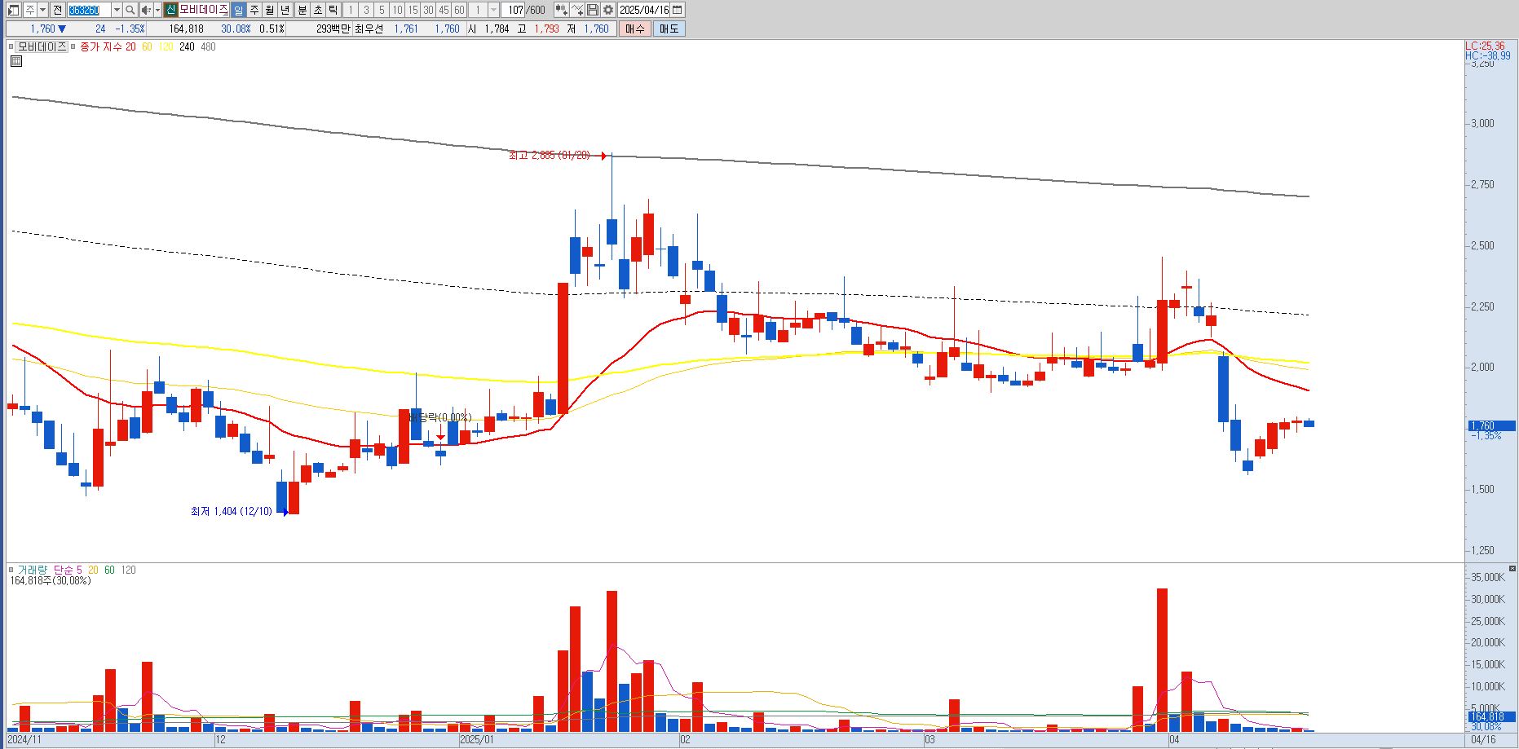Click the green 신 badge icon
Screen dimensions: 1519x749
click(170, 10)
